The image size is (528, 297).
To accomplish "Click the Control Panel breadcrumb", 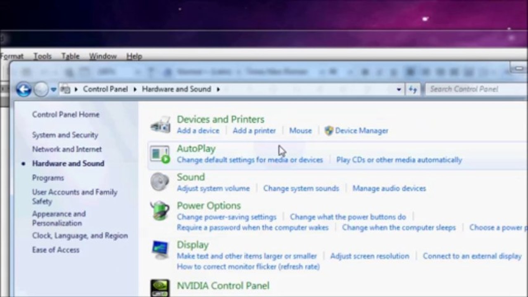I will [105, 89].
